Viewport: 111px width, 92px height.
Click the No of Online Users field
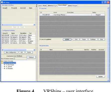20,59
